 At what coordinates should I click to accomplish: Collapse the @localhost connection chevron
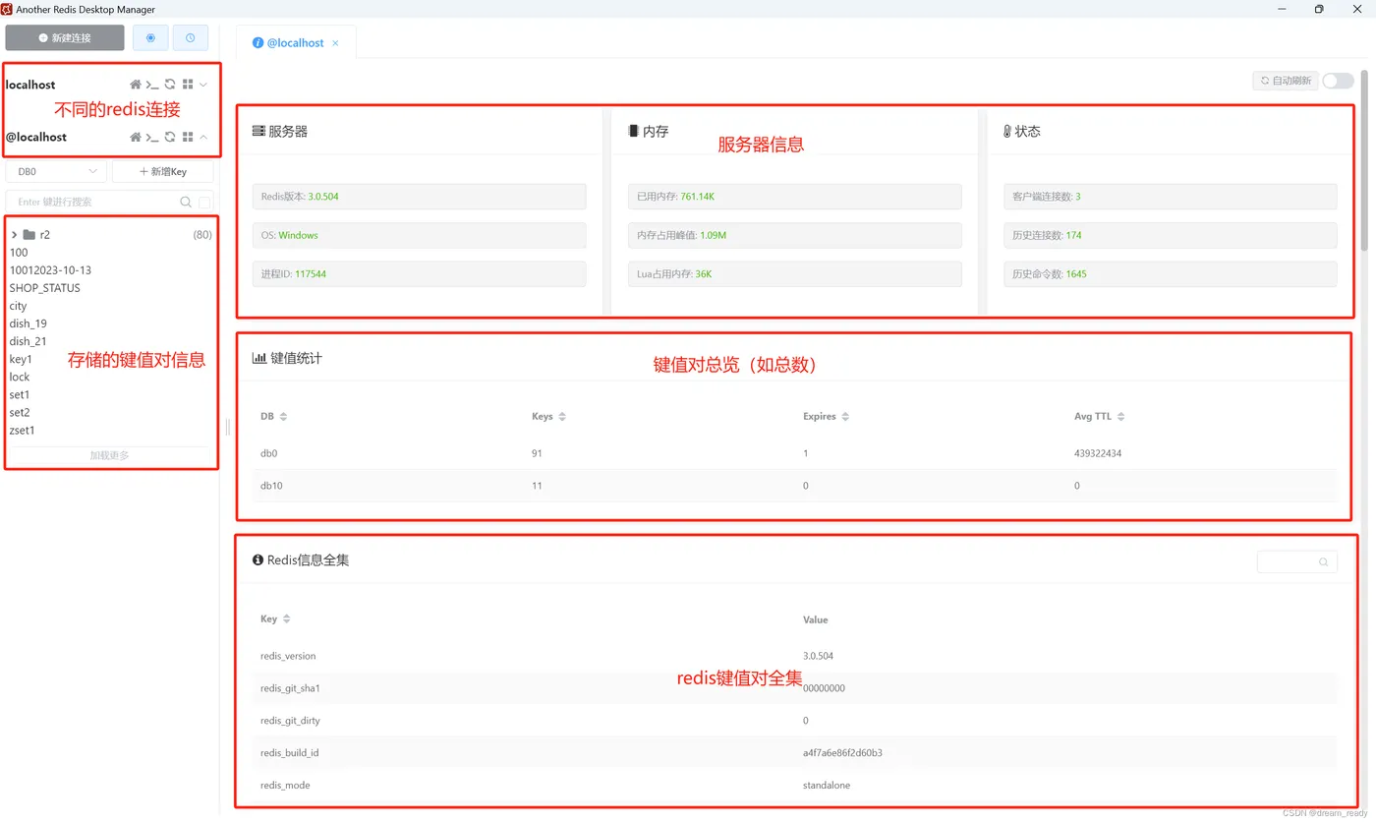pos(203,137)
